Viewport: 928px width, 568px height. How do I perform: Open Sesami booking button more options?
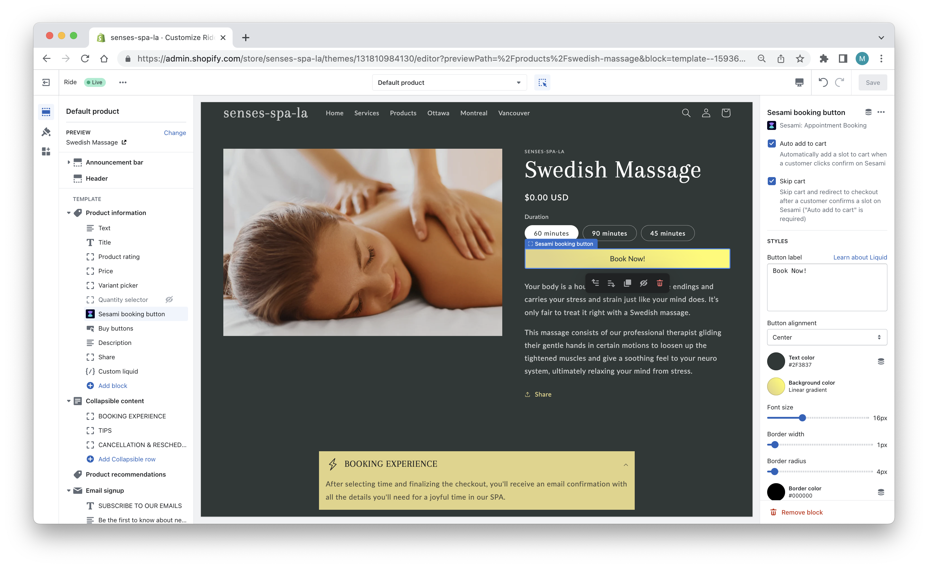(881, 112)
